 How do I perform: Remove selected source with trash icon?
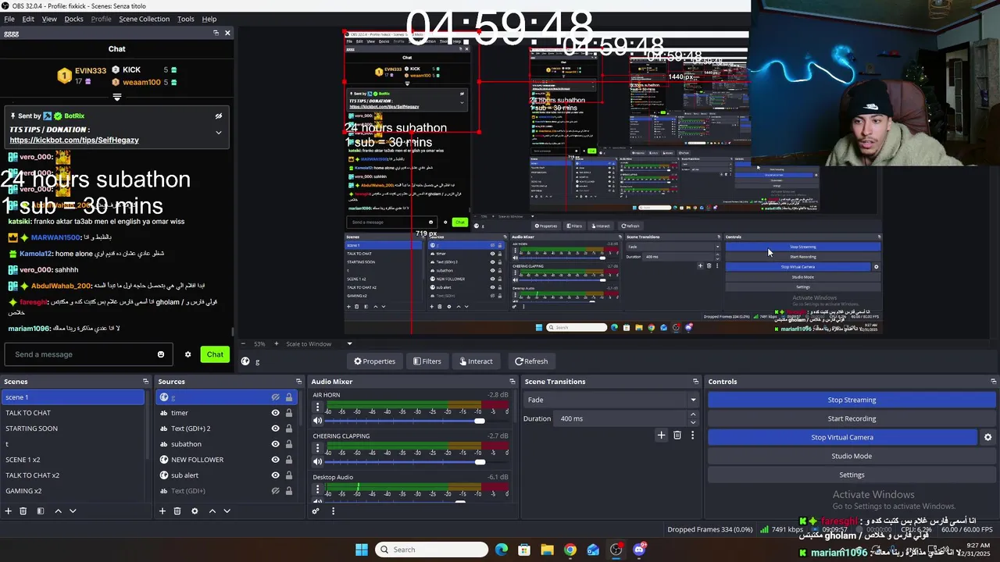pyautogui.click(x=177, y=511)
